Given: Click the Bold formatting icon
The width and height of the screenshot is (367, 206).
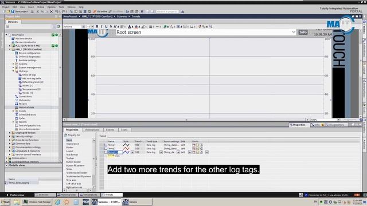Looking at the screenshot, I should [97, 27].
